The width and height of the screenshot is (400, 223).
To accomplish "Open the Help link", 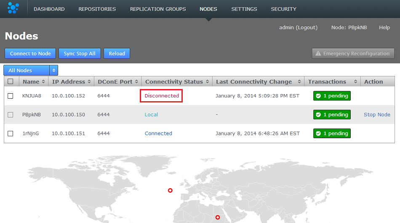I will click(384, 27).
